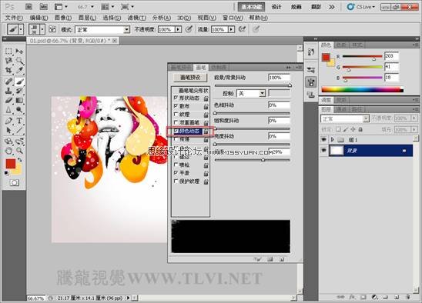Click the foreground red color swatch in toolbox
This screenshot has width=422, height=303.
click(x=10, y=163)
